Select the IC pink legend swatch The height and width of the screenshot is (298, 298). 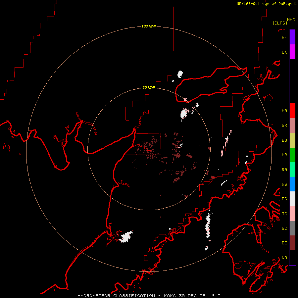point(292,214)
